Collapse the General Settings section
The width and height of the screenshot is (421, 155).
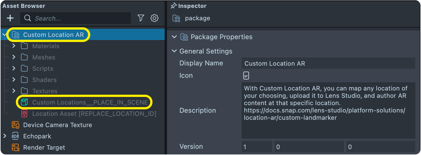coord(174,51)
